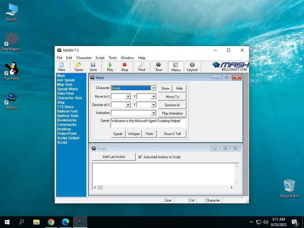Close the Script child window

click(x=235, y=148)
